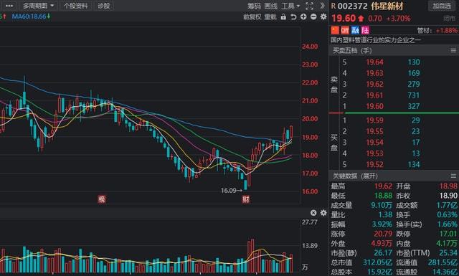Click the tallest red volume bar
This screenshot has width=459, height=276.
tap(252, 255)
